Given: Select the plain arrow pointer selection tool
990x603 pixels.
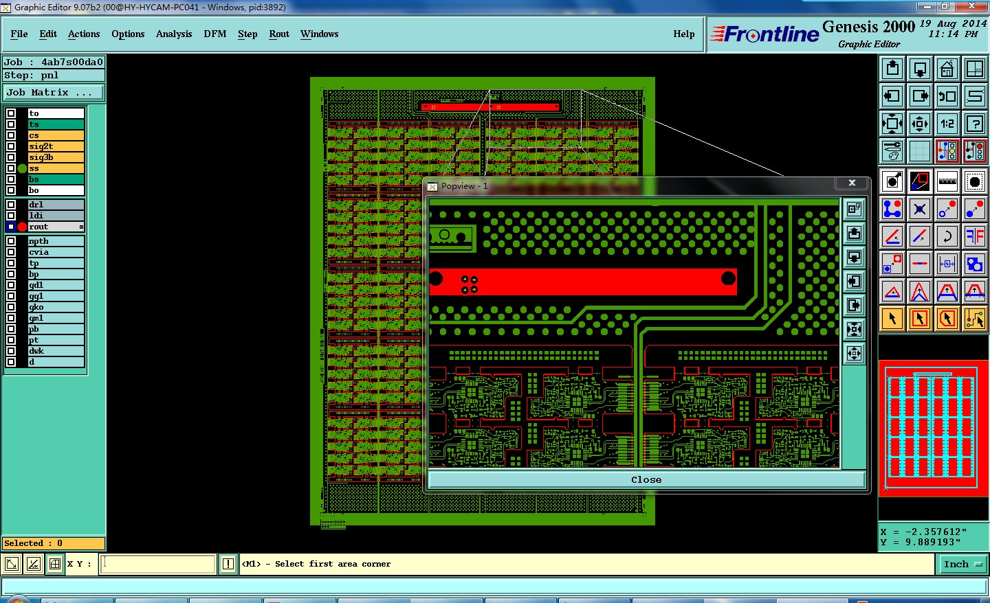Looking at the screenshot, I should (x=892, y=319).
